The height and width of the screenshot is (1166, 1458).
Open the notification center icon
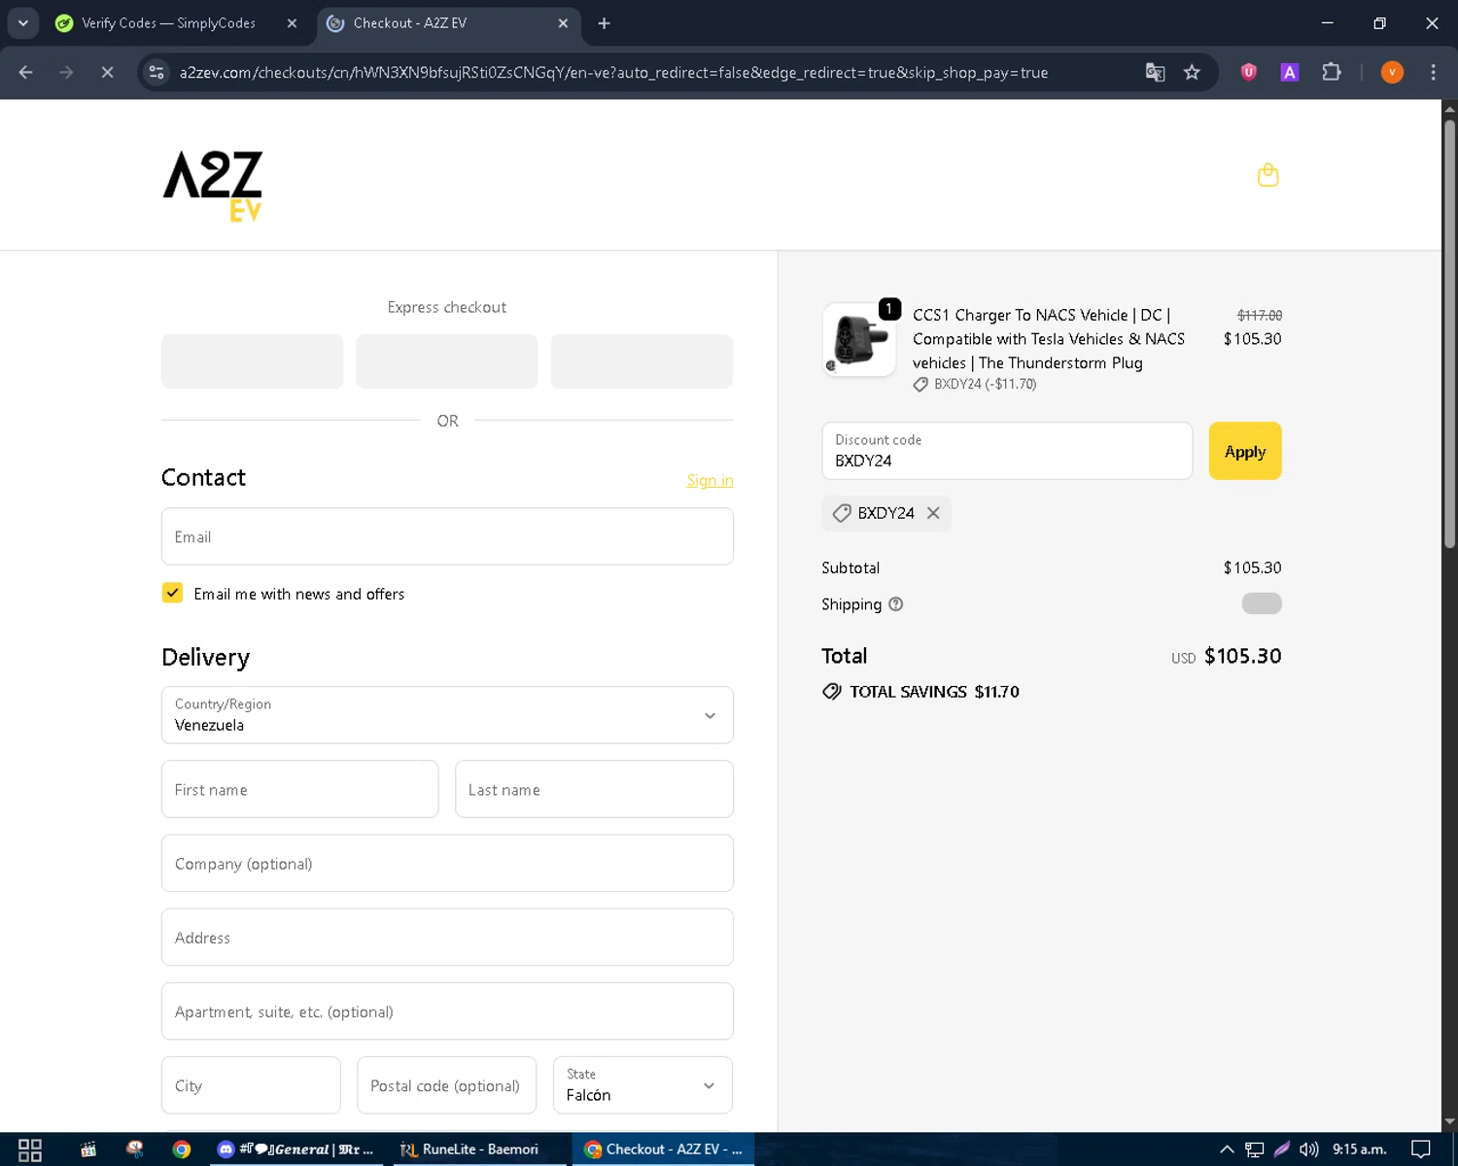tap(1421, 1149)
